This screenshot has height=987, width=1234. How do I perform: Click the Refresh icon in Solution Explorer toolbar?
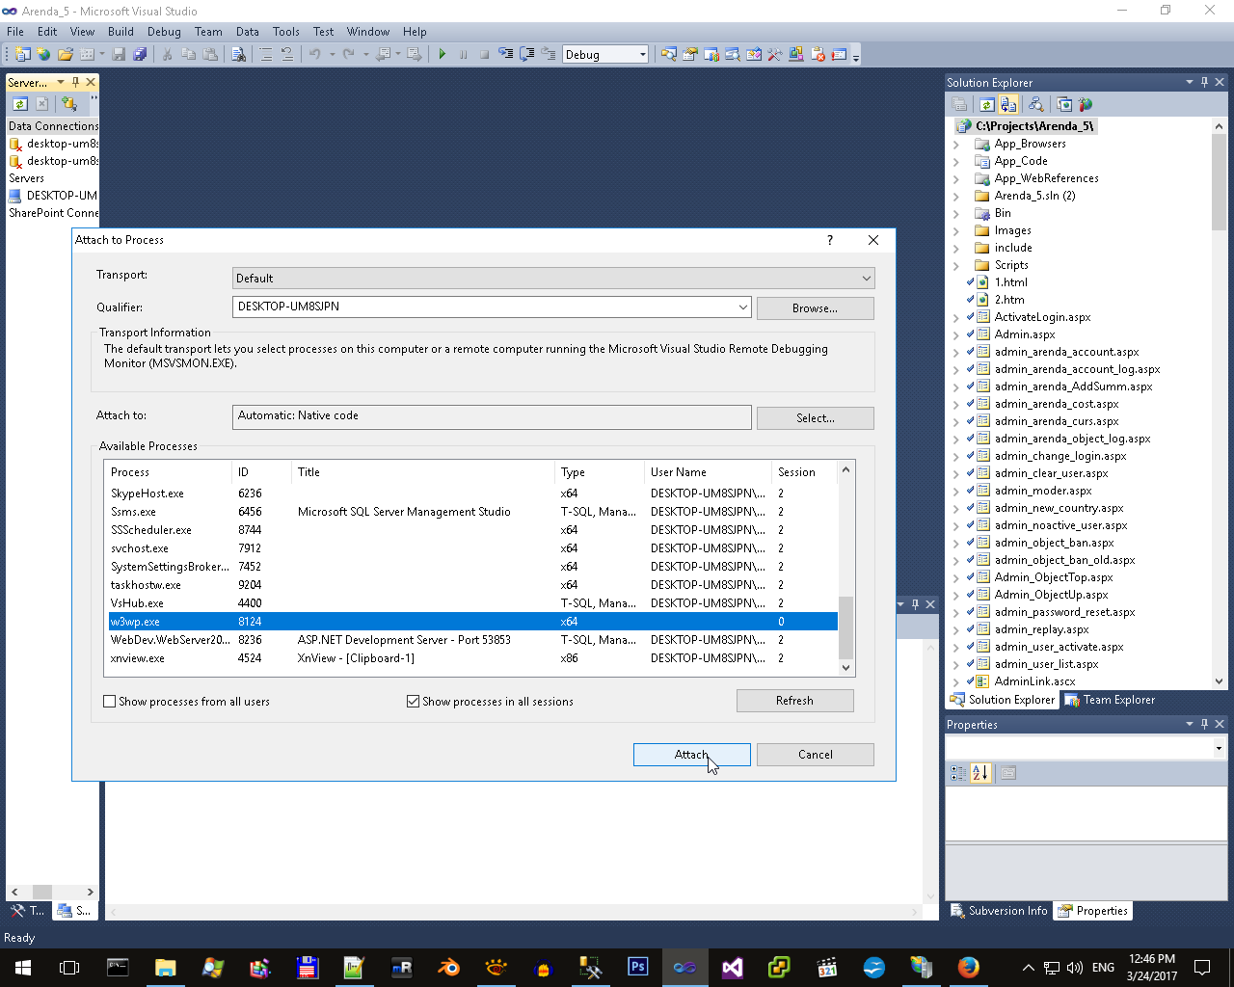click(987, 105)
